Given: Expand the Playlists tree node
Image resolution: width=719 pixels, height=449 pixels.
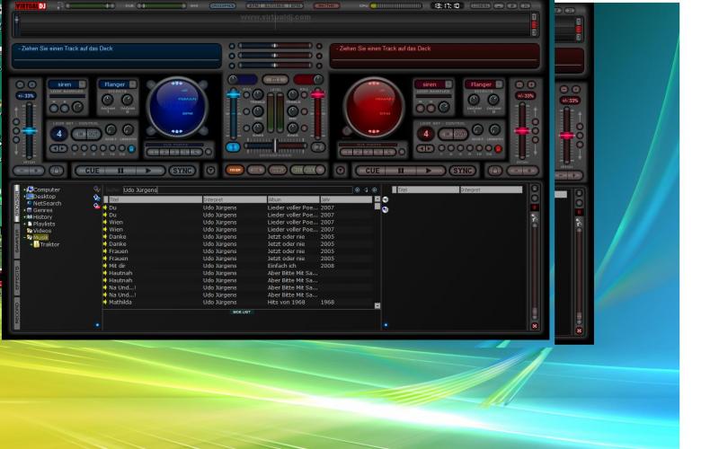Looking at the screenshot, I should click(25, 224).
